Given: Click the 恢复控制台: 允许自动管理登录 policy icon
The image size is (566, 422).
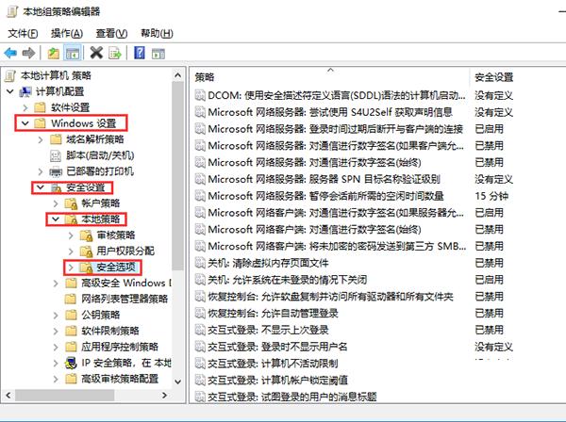Looking at the screenshot, I should [200, 313].
